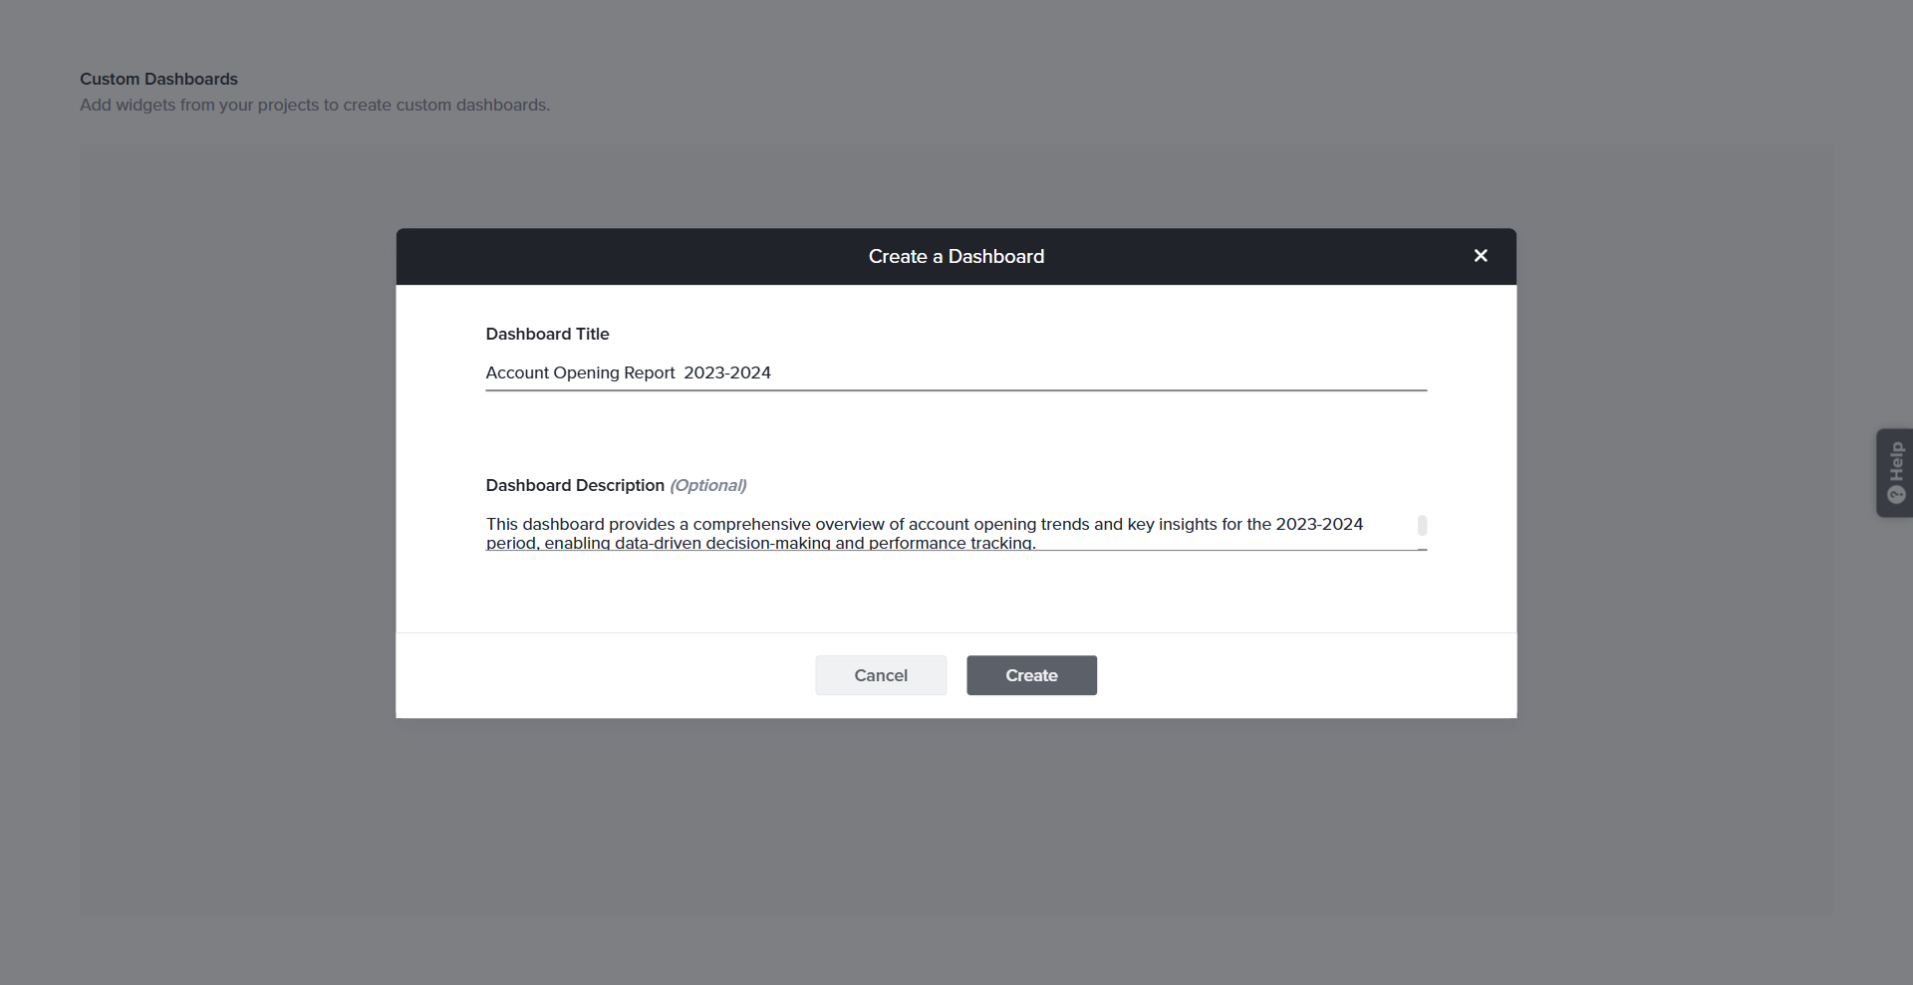1913x985 pixels.
Task: Click the Help question mark icon
Action: [1896, 495]
